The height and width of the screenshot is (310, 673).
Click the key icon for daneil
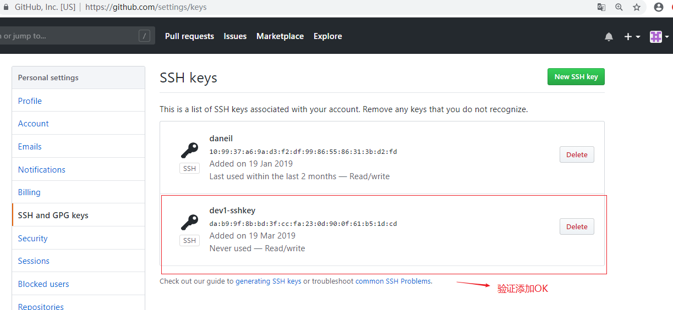point(189,151)
